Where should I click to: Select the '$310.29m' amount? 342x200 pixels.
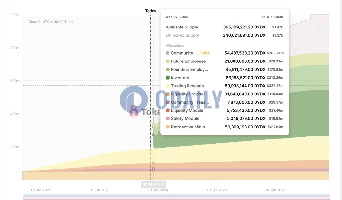[275, 78]
